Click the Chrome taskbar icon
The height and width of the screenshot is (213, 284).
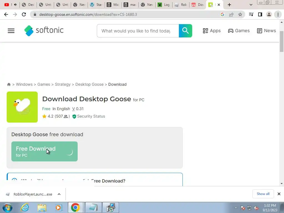[x=75, y=207]
